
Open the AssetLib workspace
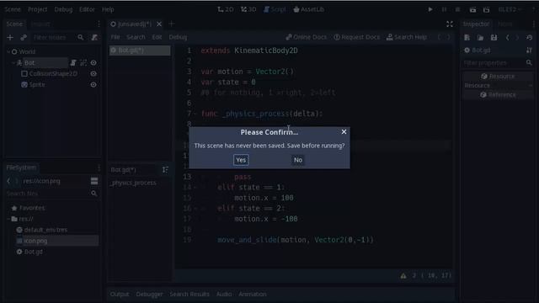(309, 9)
